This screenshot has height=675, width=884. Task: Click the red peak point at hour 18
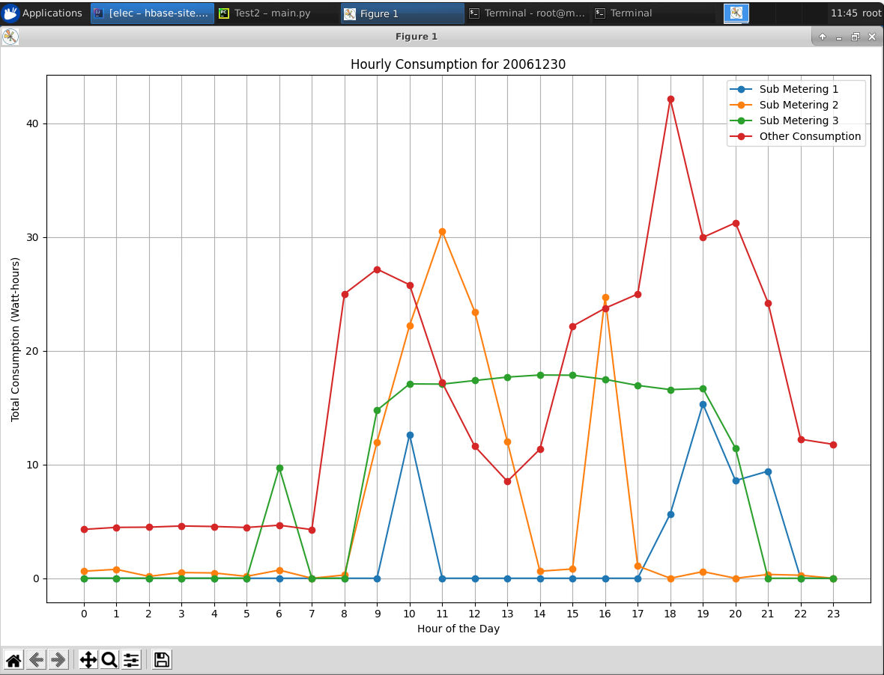click(x=670, y=99)
